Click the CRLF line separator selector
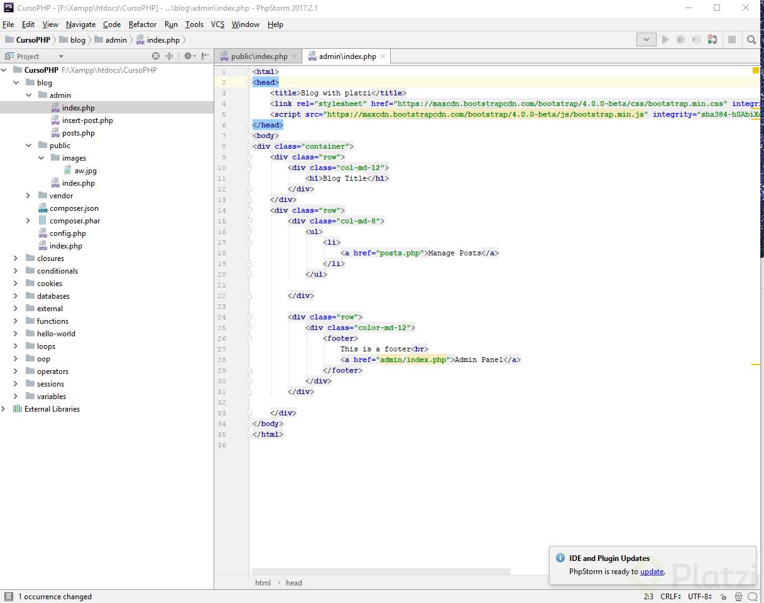This screenshot has height=603, width=764. point(670,597)
